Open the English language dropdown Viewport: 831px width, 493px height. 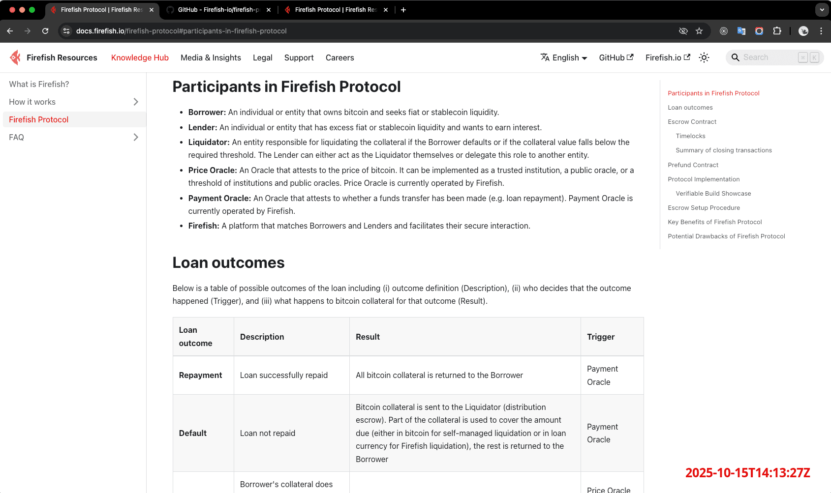pyautogui.click(x=564, y=58)
